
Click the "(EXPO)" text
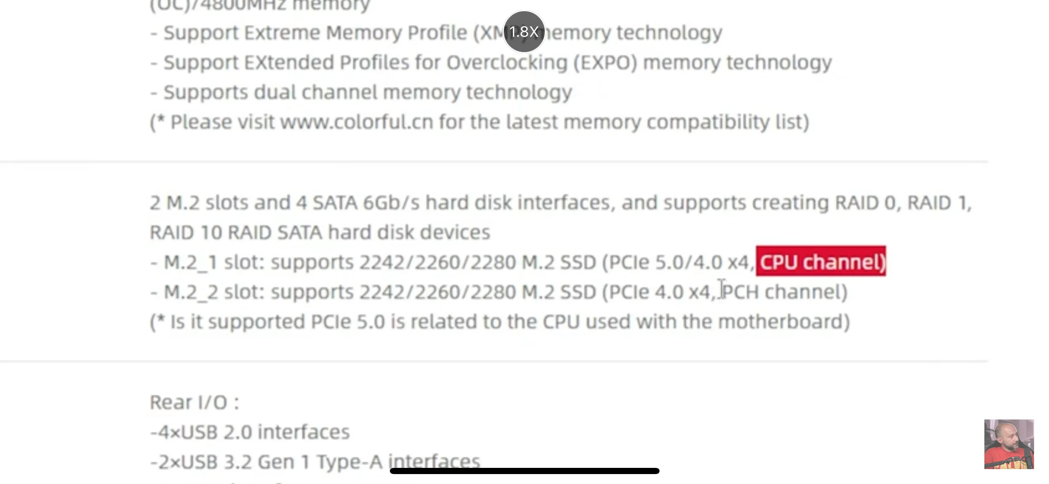[x=605, y=62]
